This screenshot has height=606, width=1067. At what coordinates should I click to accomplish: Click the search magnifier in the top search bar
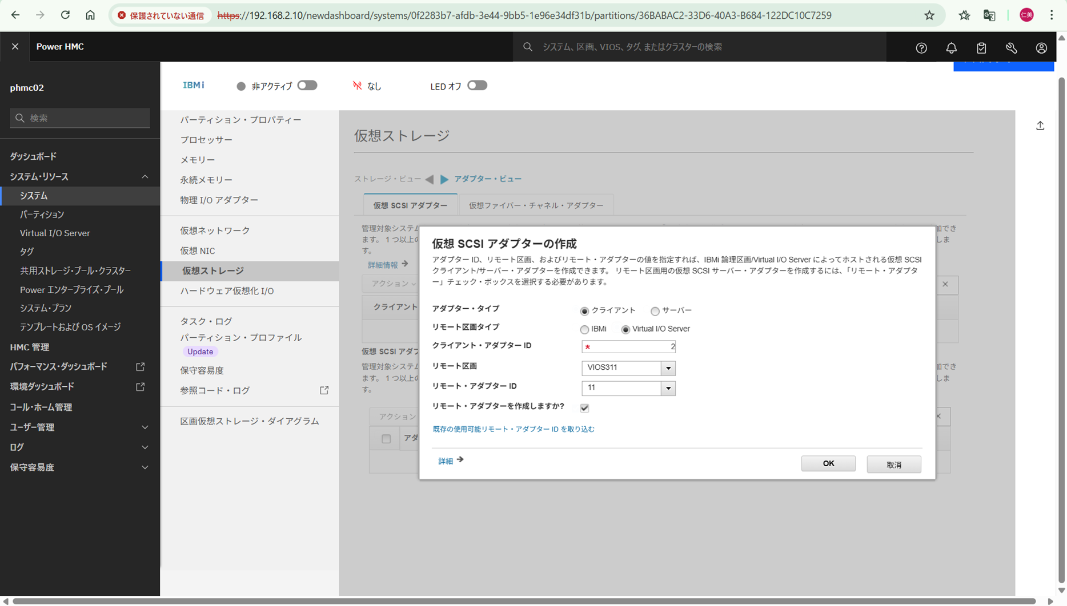click(x=528, y=47)
